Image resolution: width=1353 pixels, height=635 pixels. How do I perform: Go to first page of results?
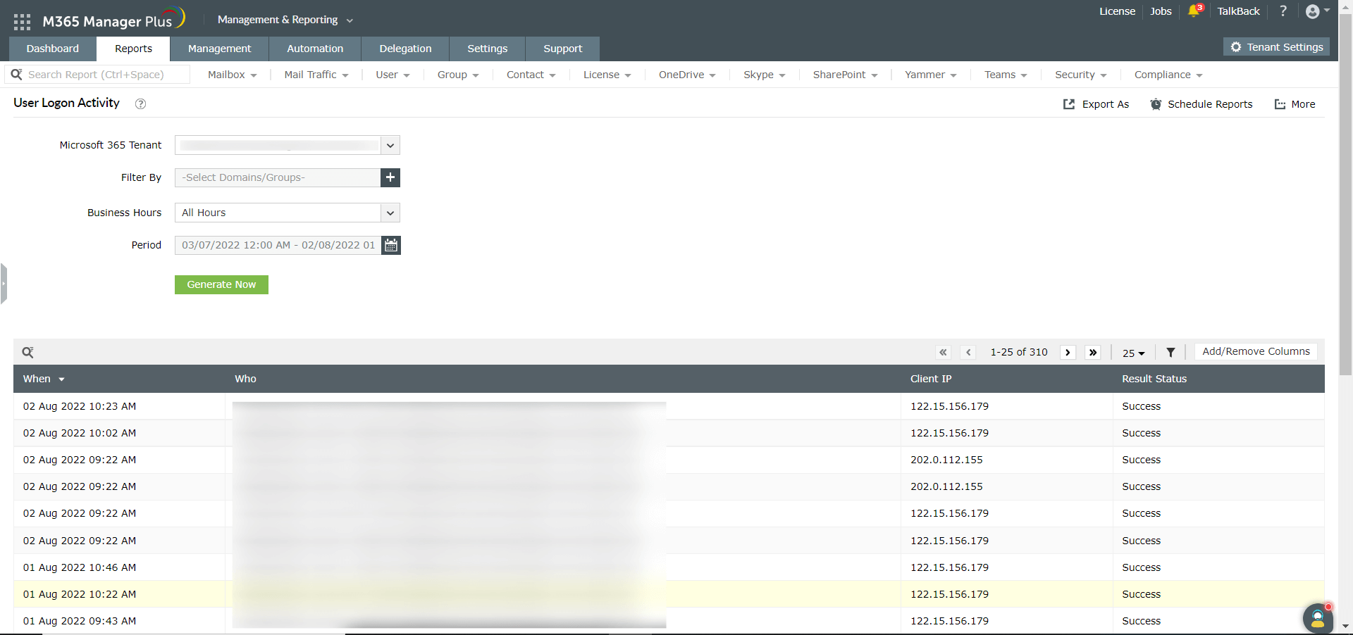tap(943, 352)
